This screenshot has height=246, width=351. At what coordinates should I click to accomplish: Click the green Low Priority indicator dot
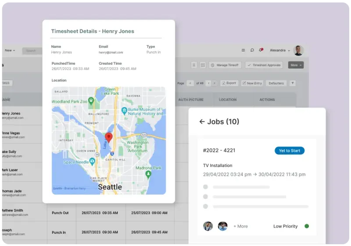click(x=307, y=226)
